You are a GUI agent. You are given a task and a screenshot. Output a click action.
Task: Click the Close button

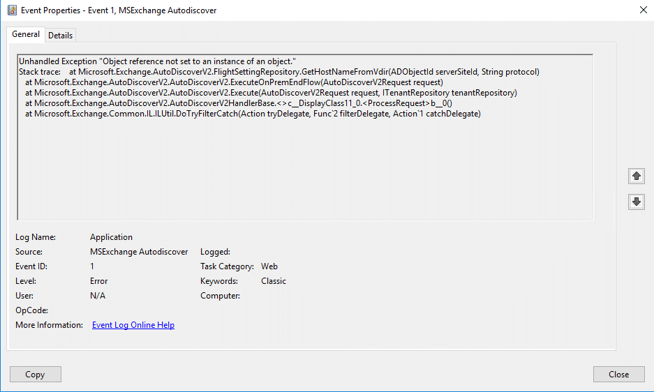click(x=618, y=374)
